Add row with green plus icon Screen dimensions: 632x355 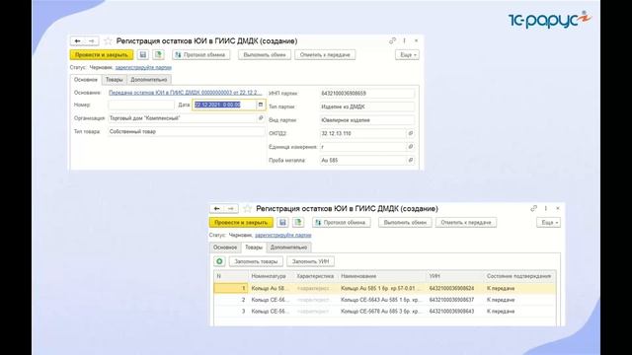click(x=219, y=261)
